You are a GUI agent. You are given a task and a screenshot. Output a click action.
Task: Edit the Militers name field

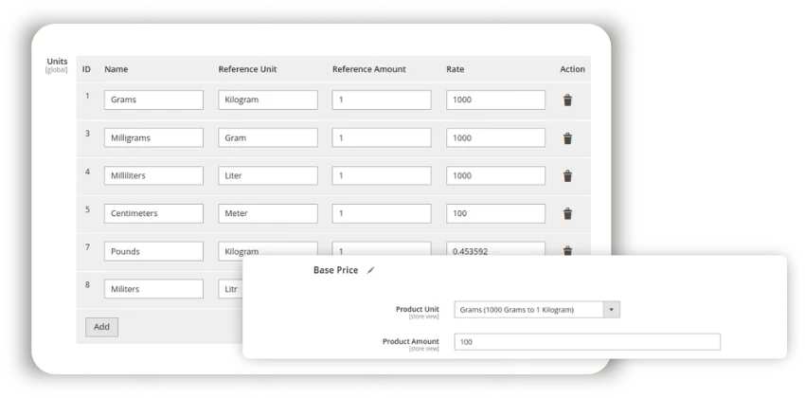tap(153, 289)
